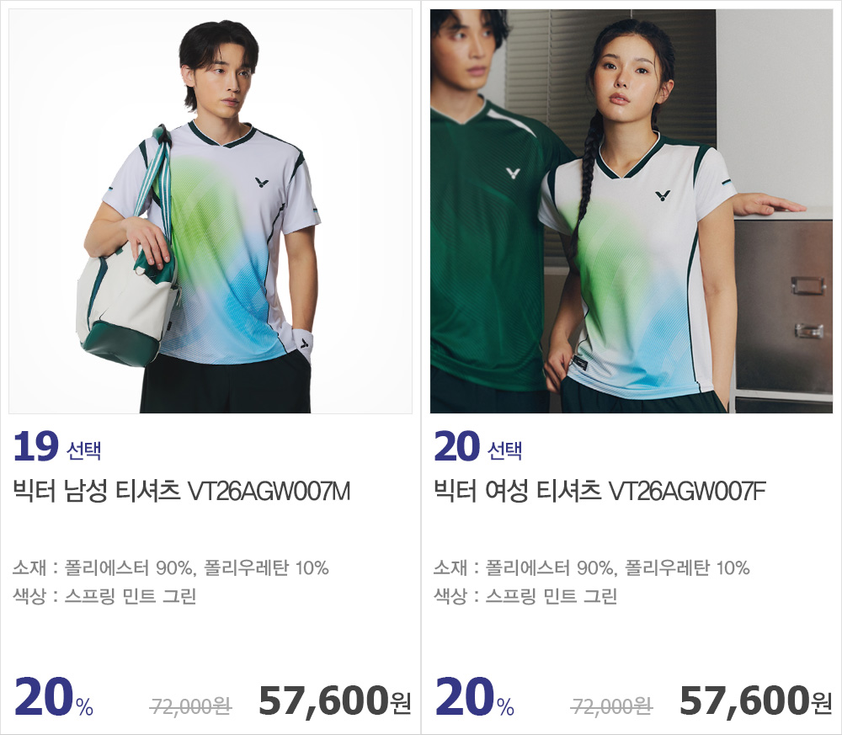Click the 선택 label next to 19
Image resolution: width=842 pixels, height=735 pixels.
click(83, 450)
